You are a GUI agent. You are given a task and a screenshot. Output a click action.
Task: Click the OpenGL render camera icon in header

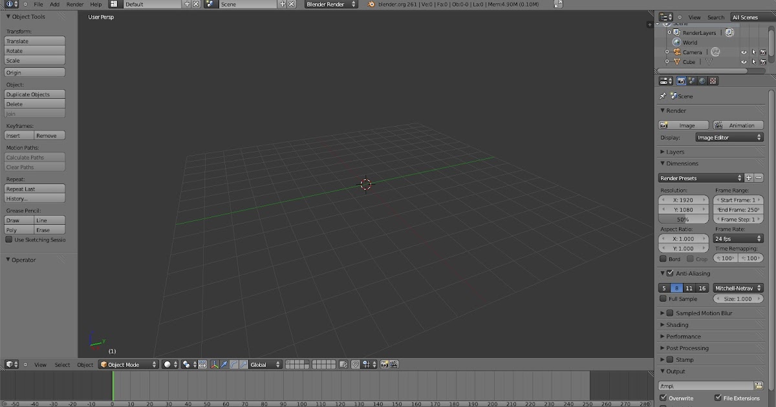pyautogui.click(x=385, y=364)
